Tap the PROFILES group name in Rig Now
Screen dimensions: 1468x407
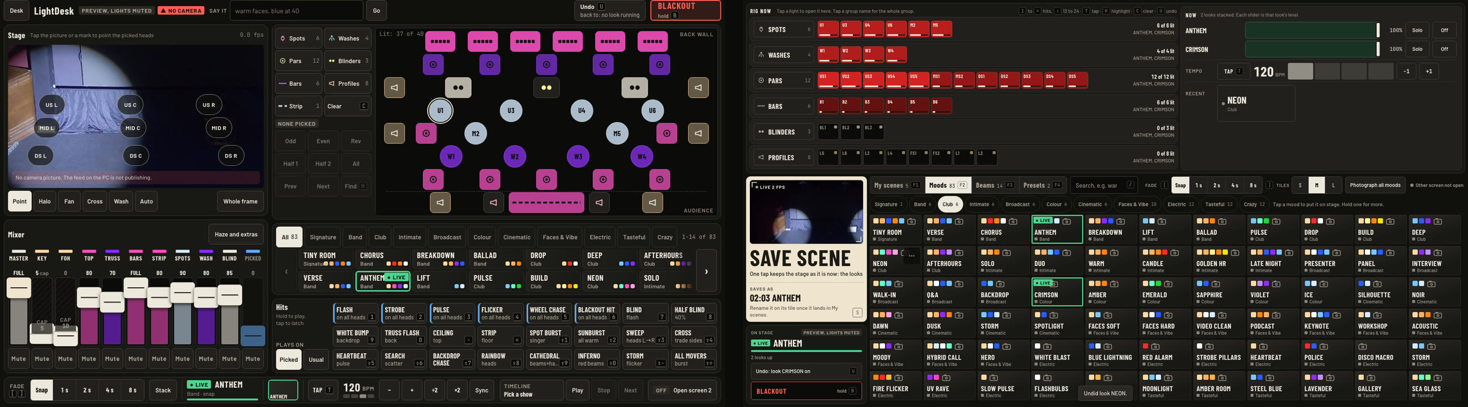click(784, 158)
